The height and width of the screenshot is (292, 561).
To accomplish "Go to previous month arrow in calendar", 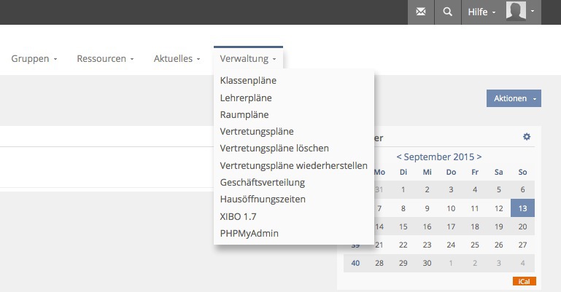I will (x=399, y=156).
